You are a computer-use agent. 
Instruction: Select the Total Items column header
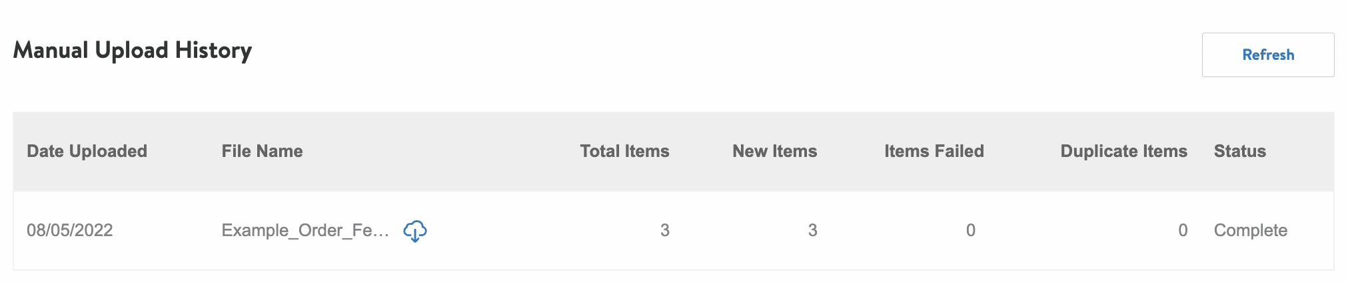point(624,151)
